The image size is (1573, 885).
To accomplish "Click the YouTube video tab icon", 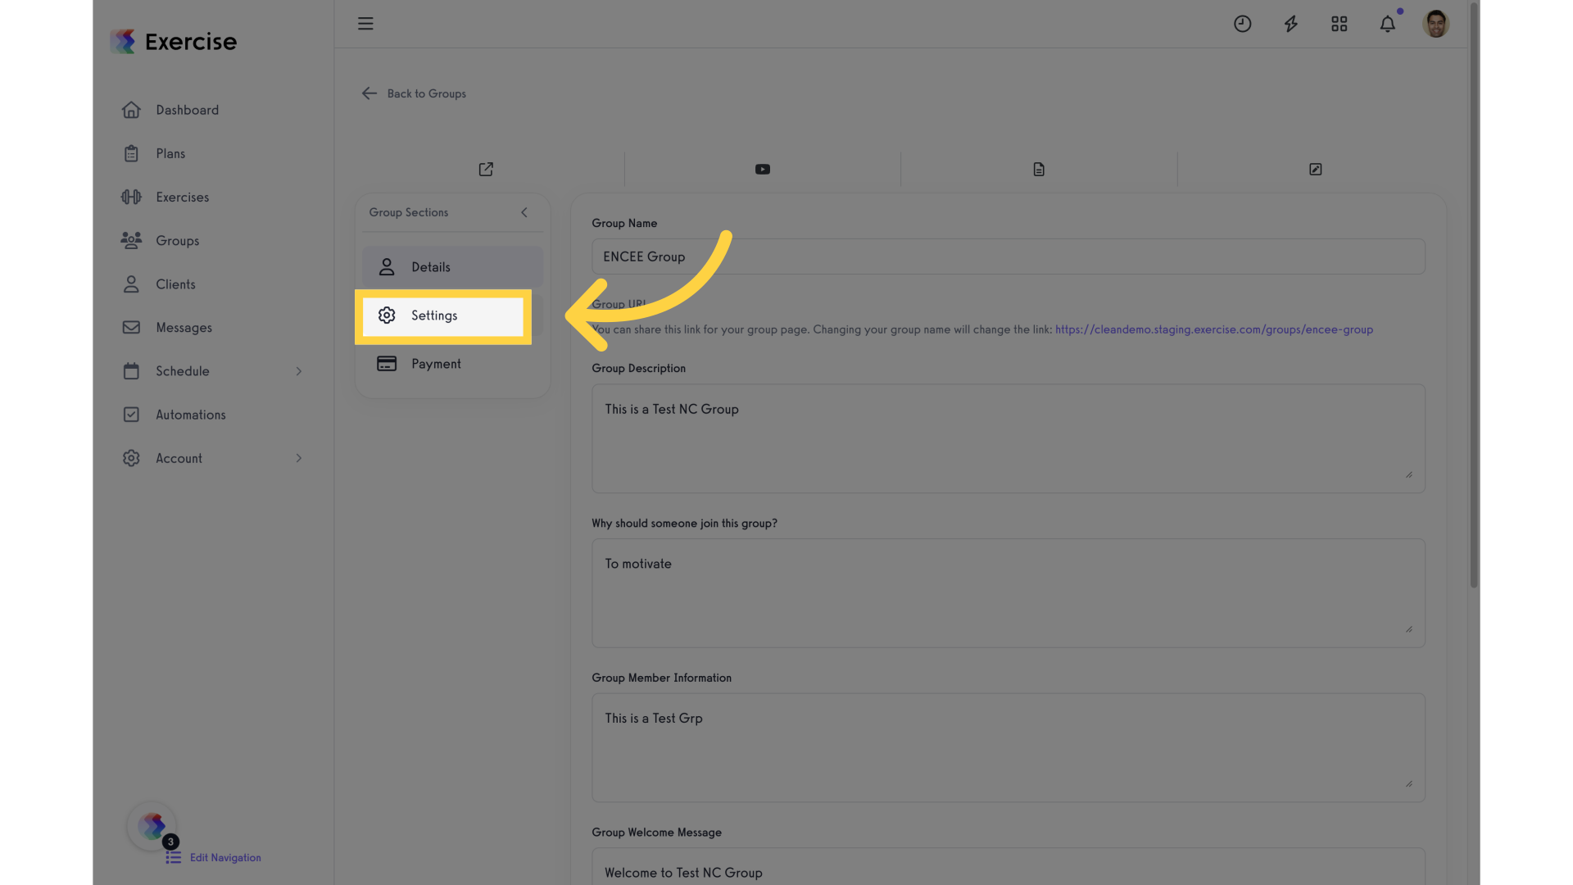I will click(x=762, y=170).
